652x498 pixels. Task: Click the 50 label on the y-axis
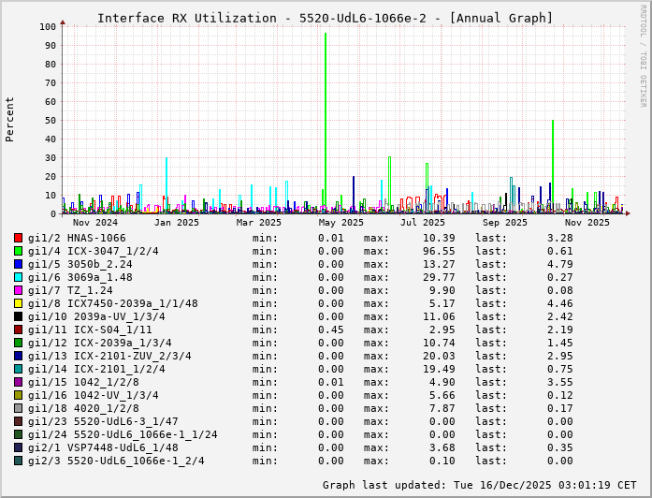(51, 120)
